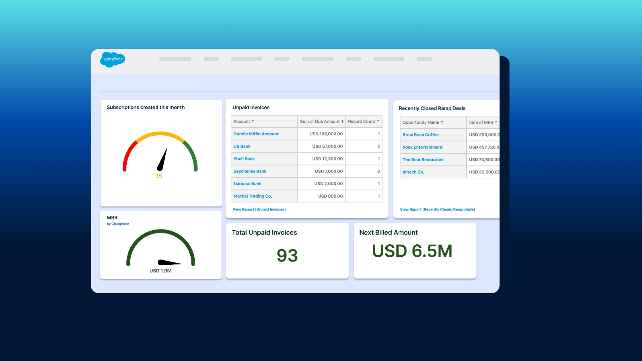Click the MRR gauge chart
Viewport: 642px width, 361px height.
[160, 249]
